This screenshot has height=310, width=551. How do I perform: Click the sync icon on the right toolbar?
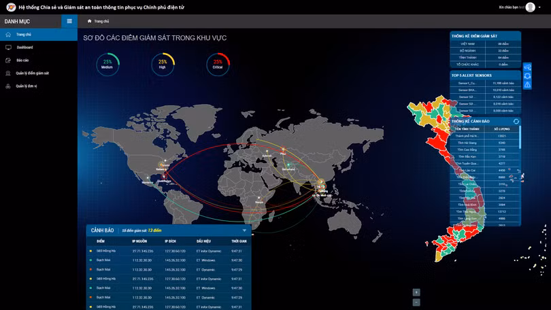[x=527, y=76]
